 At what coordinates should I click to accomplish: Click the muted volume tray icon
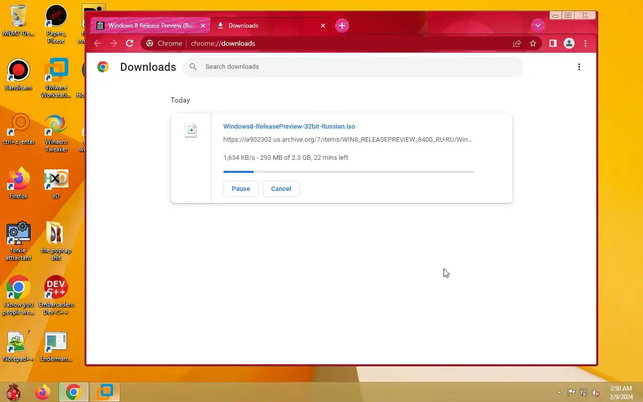pos(596,392)
